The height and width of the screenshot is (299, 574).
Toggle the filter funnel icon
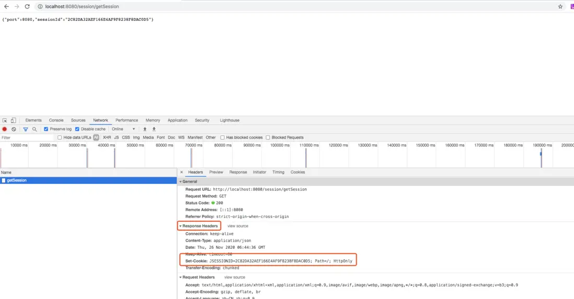pyautogui.click(x=25, y=129)
